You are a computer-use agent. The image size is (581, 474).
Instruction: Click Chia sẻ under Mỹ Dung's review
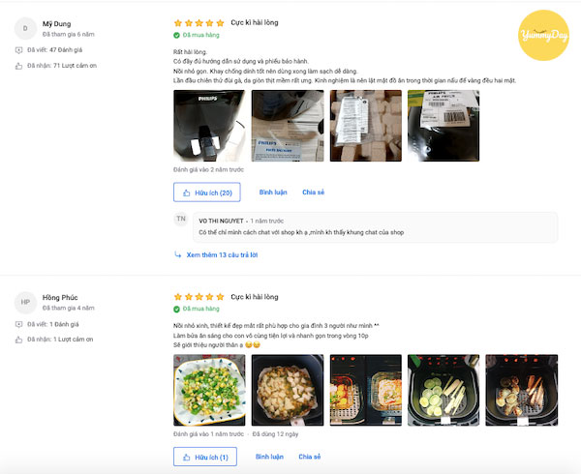tap(313, 193)
